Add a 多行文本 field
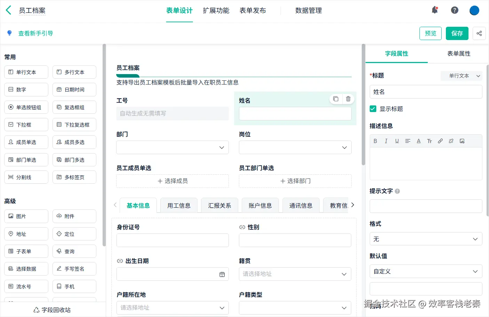489x317 pixels. pos(74,72)
